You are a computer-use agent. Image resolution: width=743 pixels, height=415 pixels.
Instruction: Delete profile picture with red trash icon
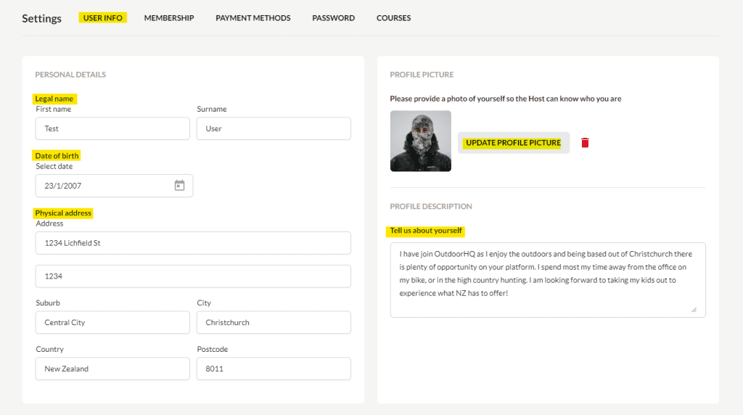[x=585, y=143]
